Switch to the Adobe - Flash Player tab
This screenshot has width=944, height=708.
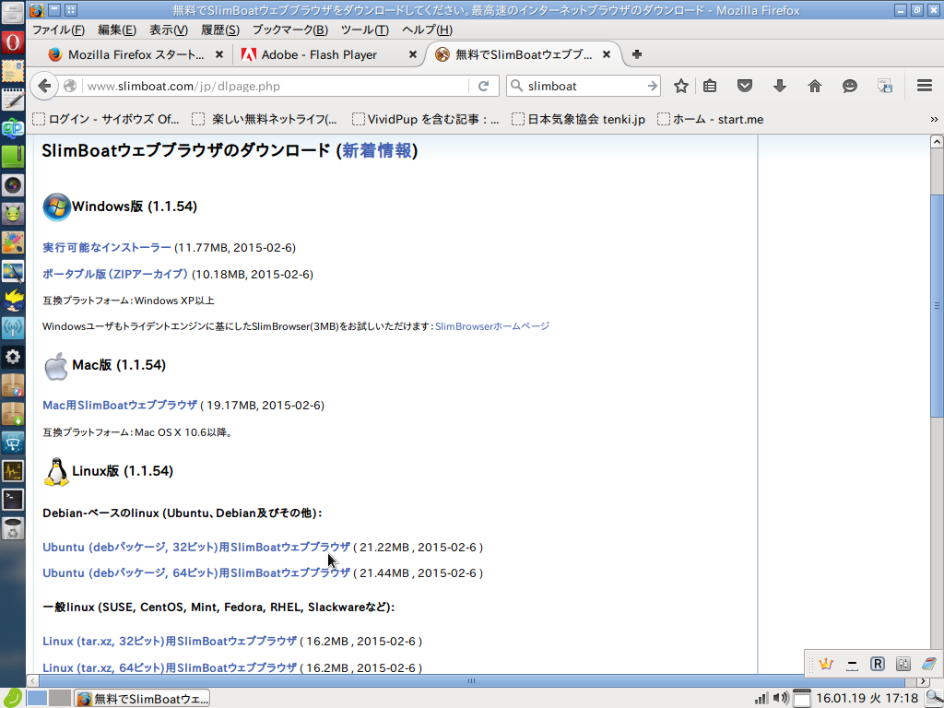(x=317, y=54)
